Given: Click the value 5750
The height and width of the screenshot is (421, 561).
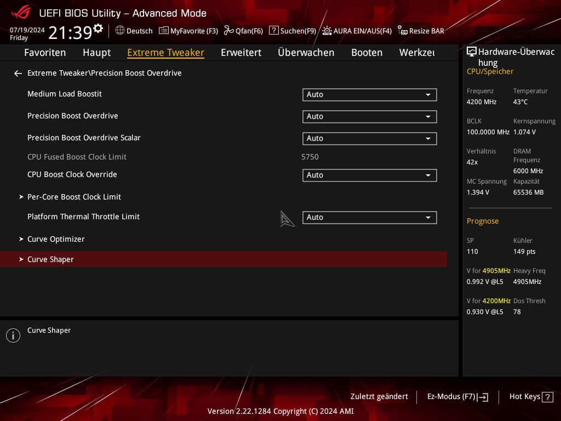Looking at the screenshot, I should [310, 157].
